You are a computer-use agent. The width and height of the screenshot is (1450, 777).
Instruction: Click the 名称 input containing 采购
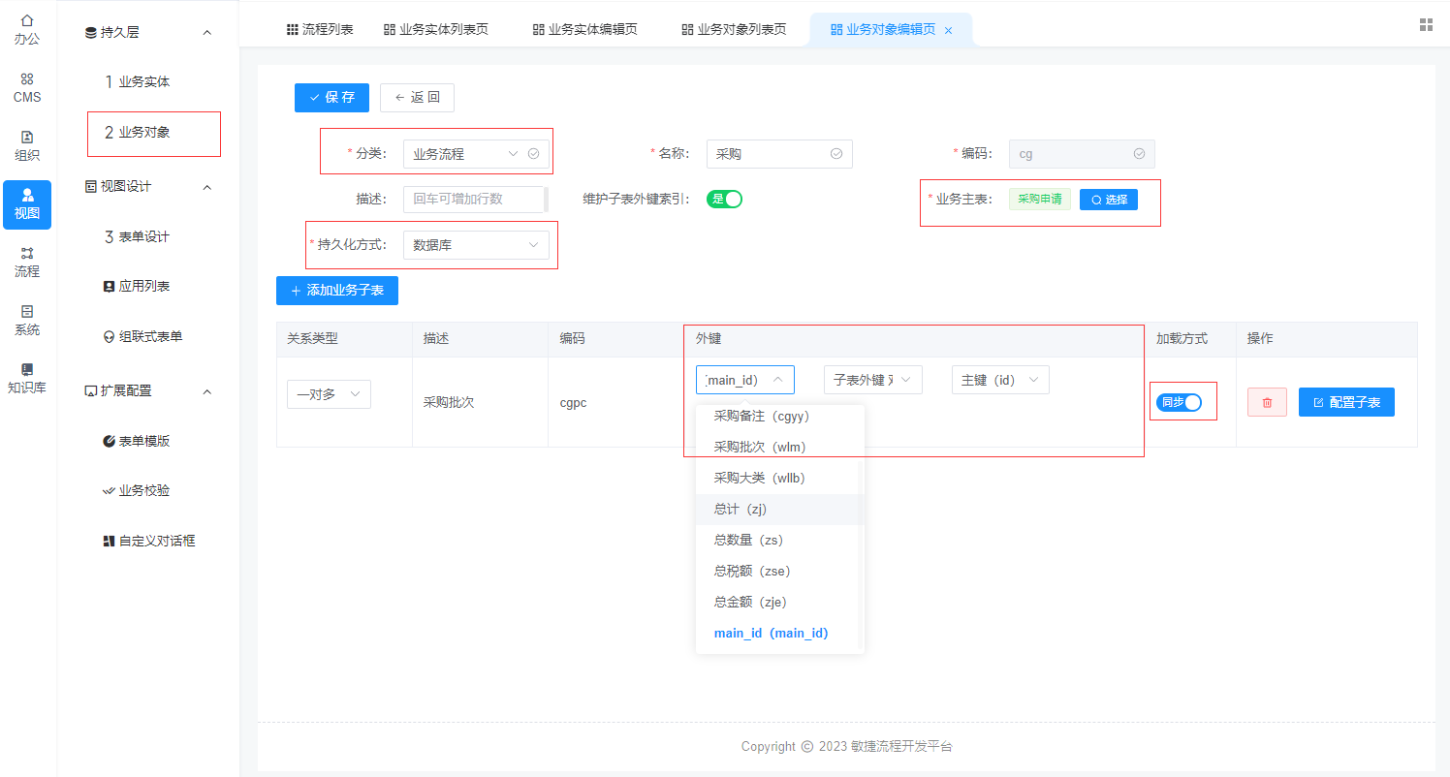779,153
